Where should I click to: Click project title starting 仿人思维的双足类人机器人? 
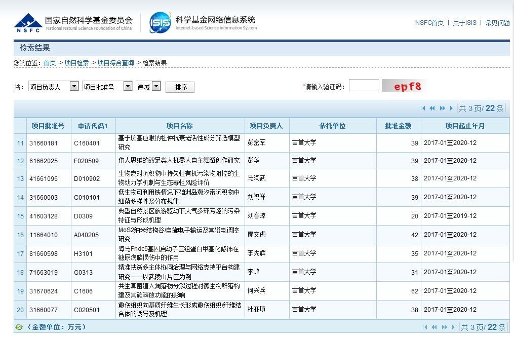[x=179, y=160]
